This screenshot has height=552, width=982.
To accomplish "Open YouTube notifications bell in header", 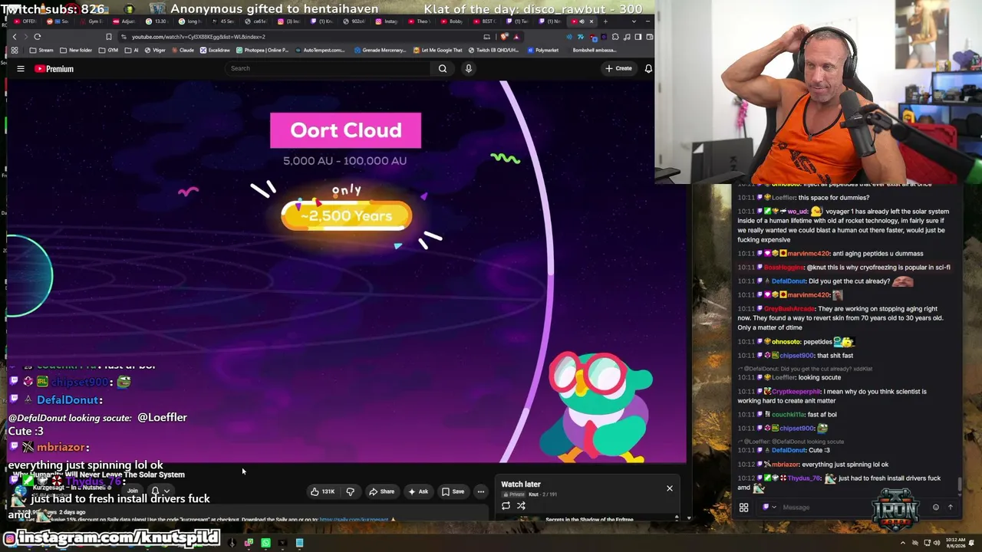I will tap(648, 69).
